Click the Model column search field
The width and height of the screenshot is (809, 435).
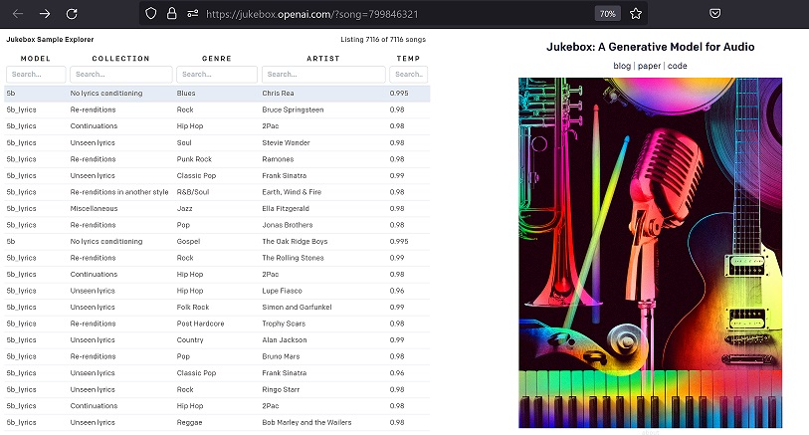[x=36, y=75]
